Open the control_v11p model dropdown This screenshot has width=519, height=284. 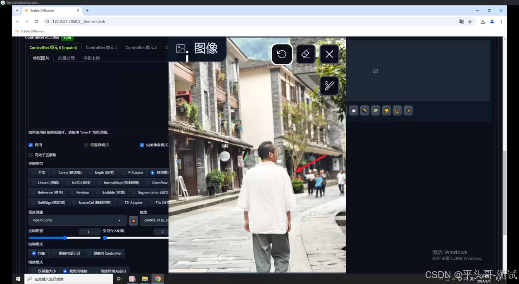(154, 220)
